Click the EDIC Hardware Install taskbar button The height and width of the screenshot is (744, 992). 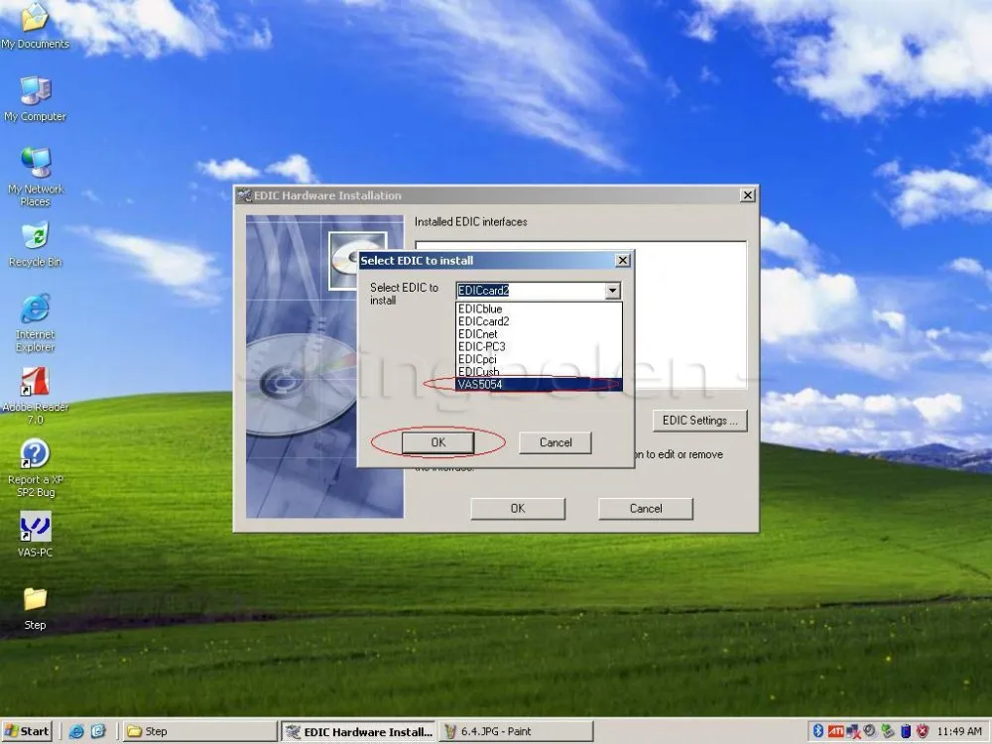(359, 731)
